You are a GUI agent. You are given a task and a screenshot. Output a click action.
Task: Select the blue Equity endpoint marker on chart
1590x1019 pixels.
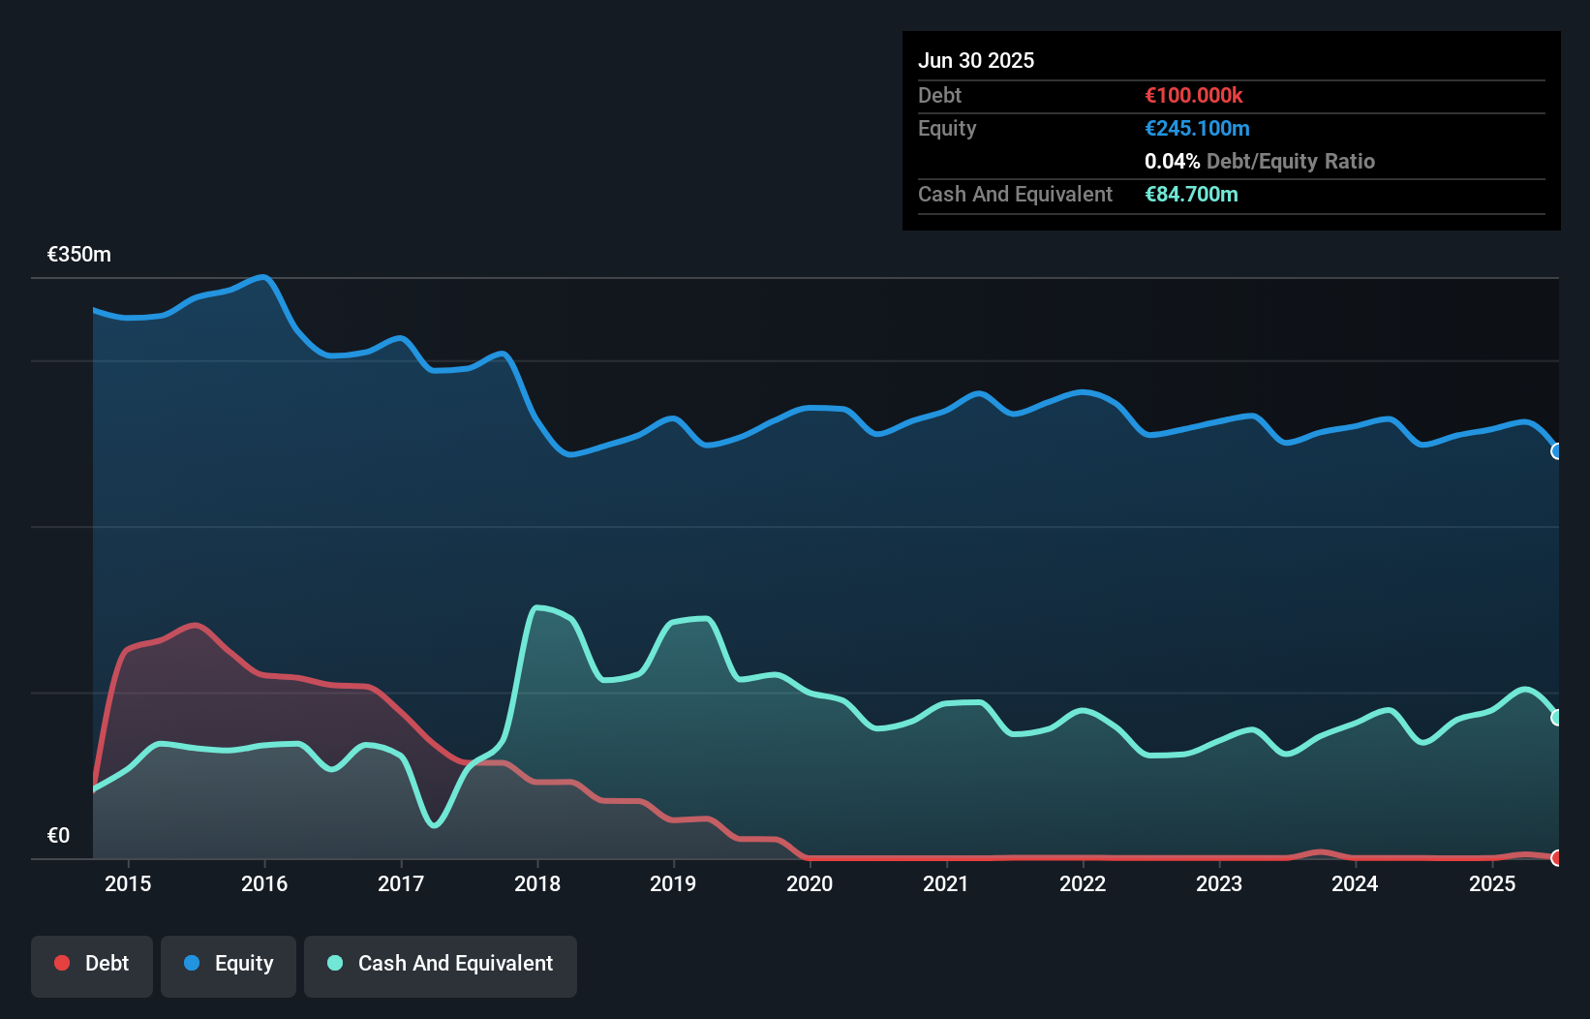[x=1556, y=451]
